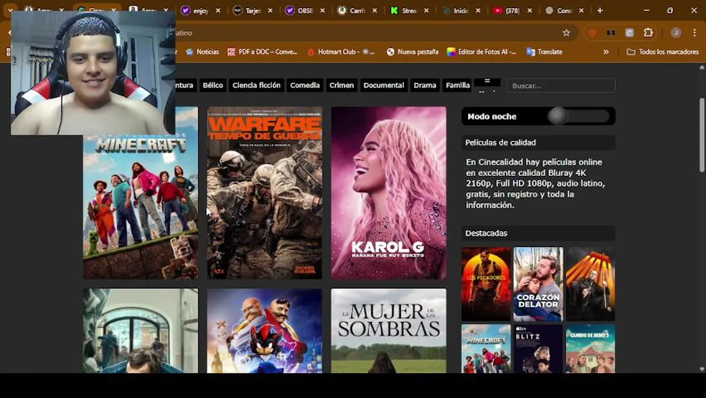The height and width of the screenshot is (398, 706).
Task: Select the Crimen genre
Action: pyautogui.click(x=341, y=85)
